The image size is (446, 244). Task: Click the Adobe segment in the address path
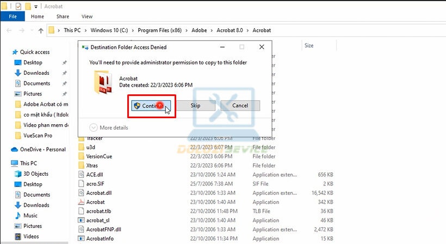199,30
